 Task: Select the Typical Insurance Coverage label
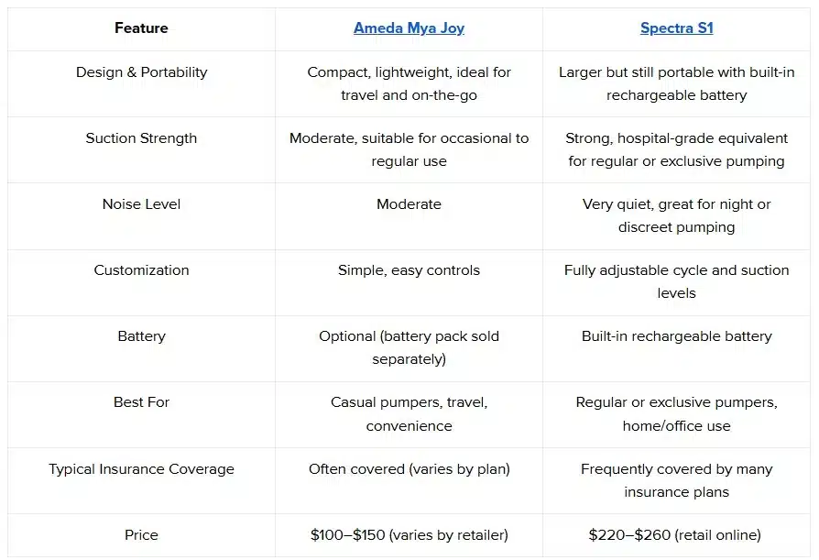click(x=141, y=469)
